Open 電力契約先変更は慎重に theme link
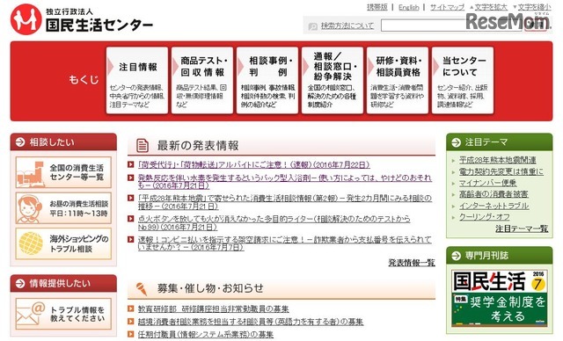The image size is (563, 341). (501, 171)
